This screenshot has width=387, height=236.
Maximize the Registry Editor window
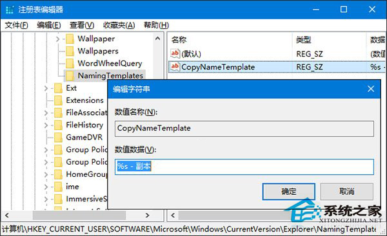tap(344, 10)
